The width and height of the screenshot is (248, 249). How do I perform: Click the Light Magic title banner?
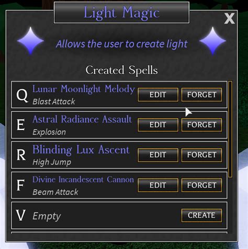click(x=121, y=13)
